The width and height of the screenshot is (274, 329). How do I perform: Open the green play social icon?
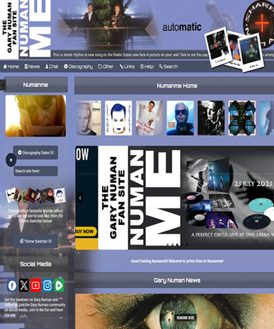(x=59, y=285)
